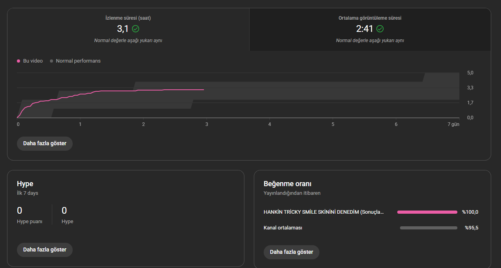
Task: Click the Beğenme oranı heading
Action: [x=288, y=184]
